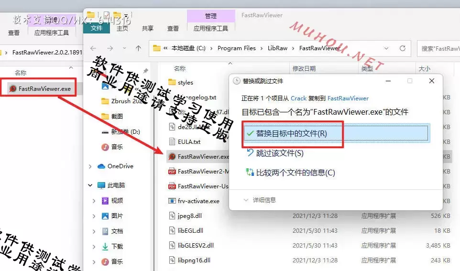
Task: Select jpeg8.dll file
Action: pos(185,216)
